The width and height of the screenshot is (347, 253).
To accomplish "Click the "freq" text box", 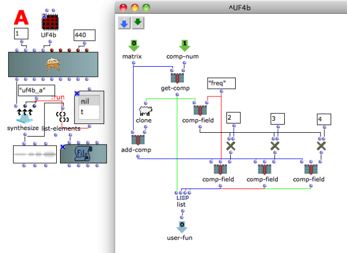I will 221,83.
